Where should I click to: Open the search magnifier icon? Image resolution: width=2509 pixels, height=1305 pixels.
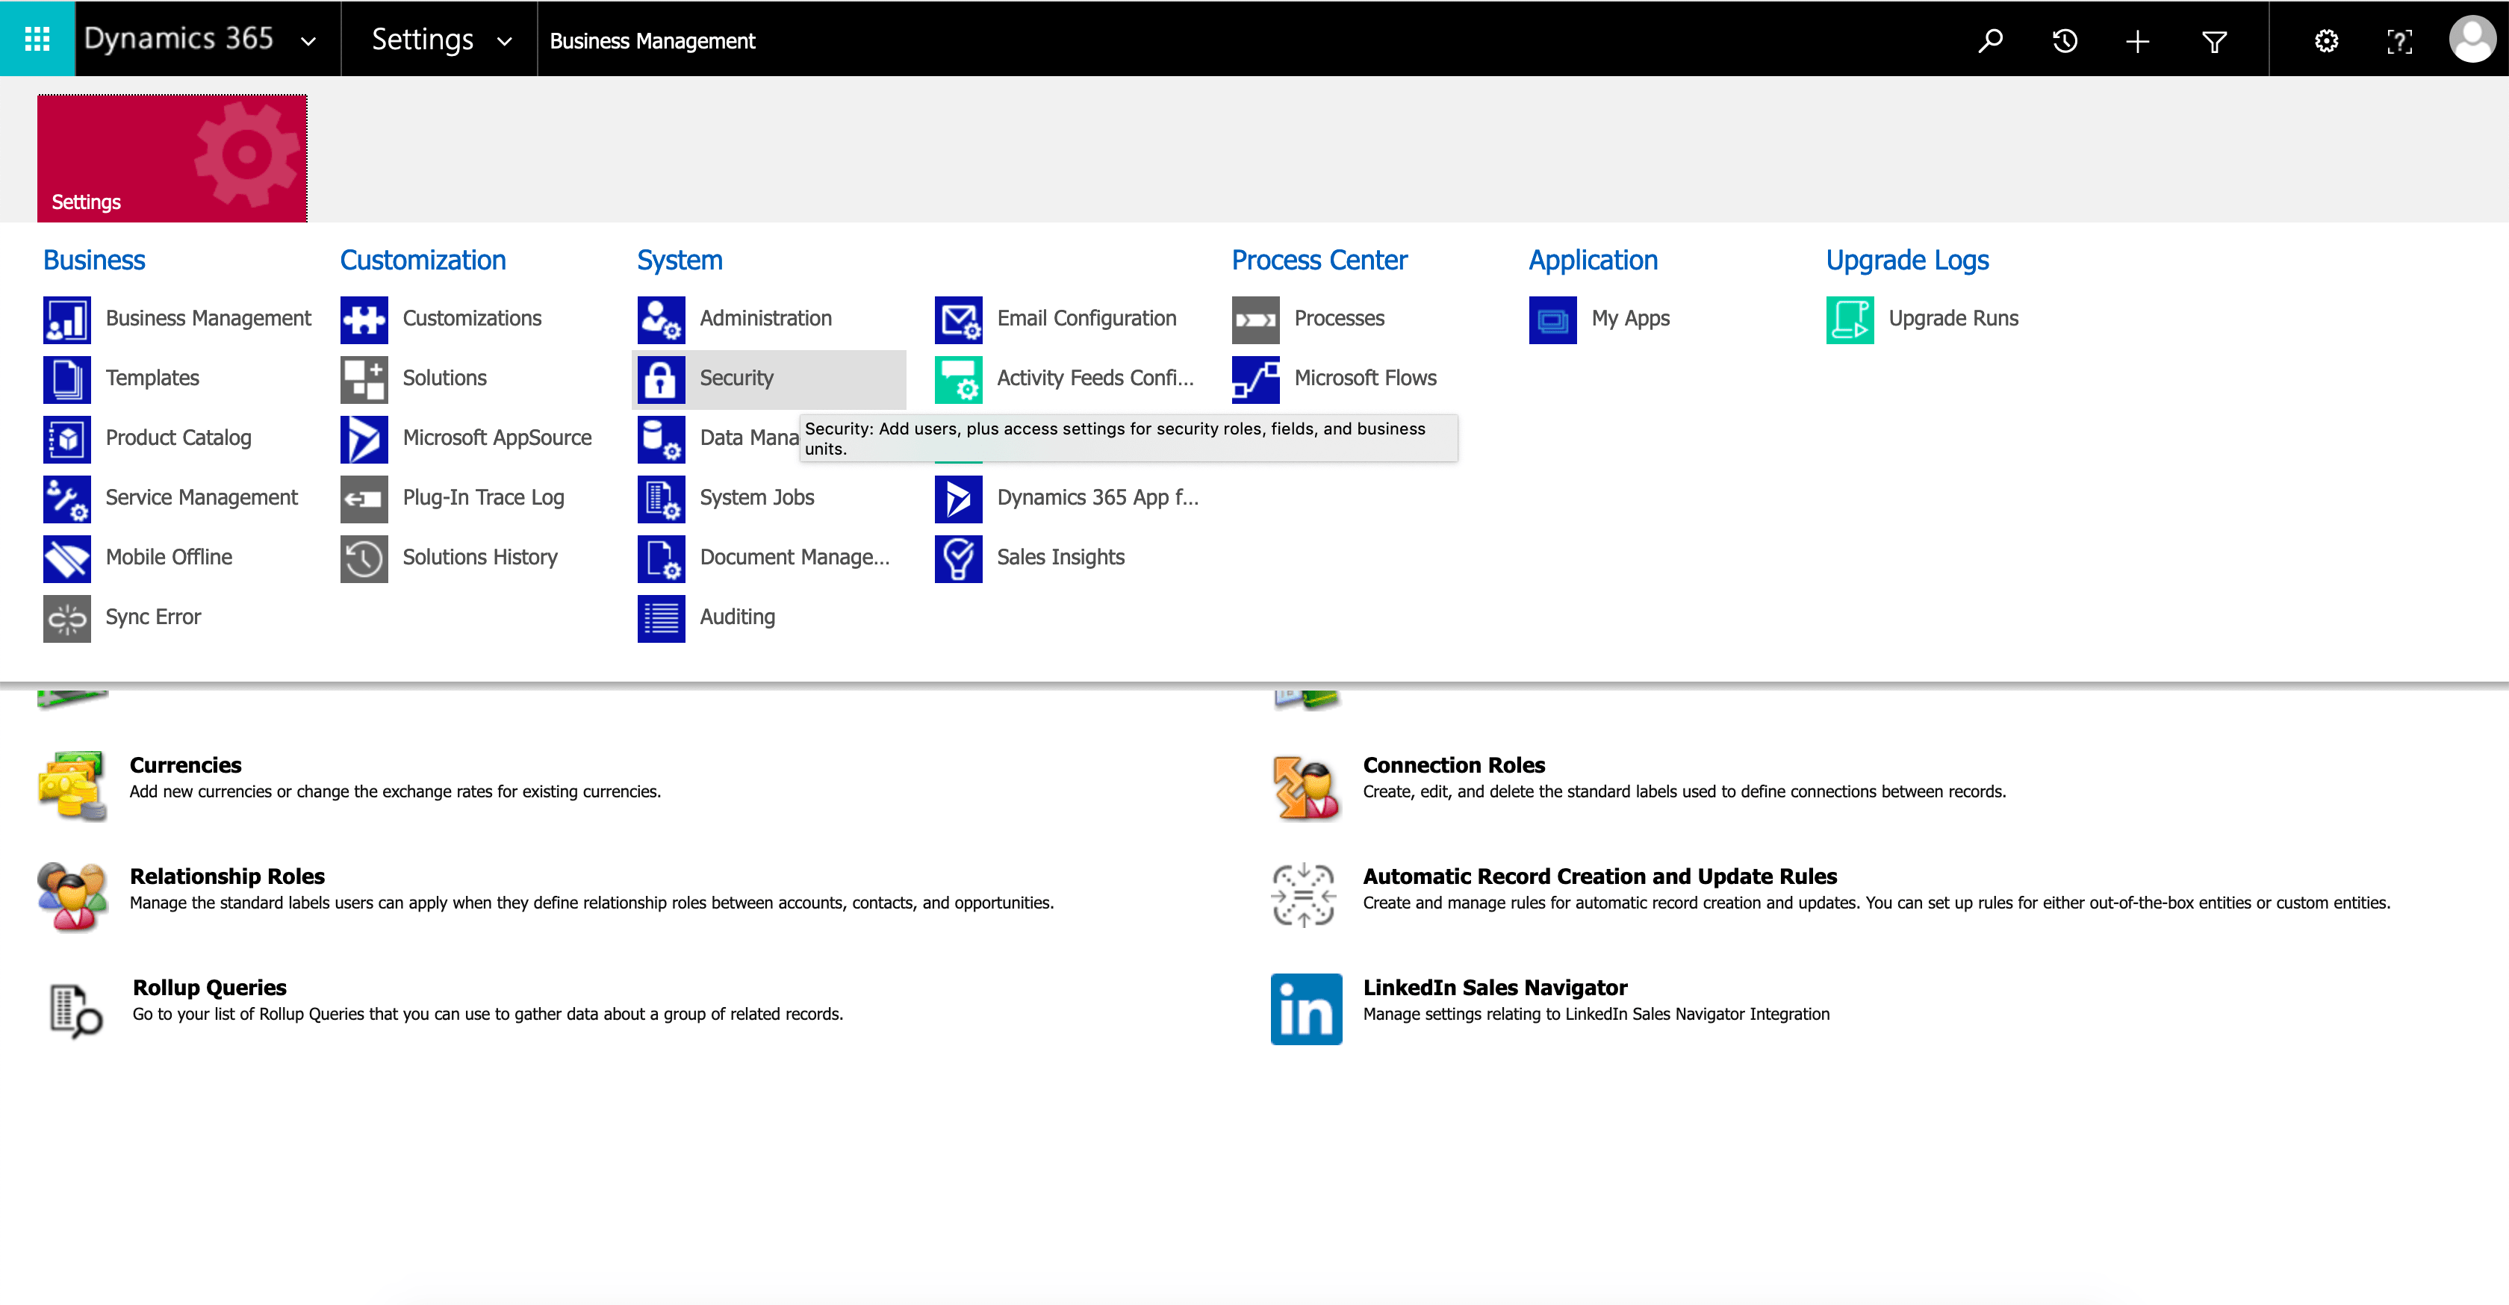point(1990,41)
